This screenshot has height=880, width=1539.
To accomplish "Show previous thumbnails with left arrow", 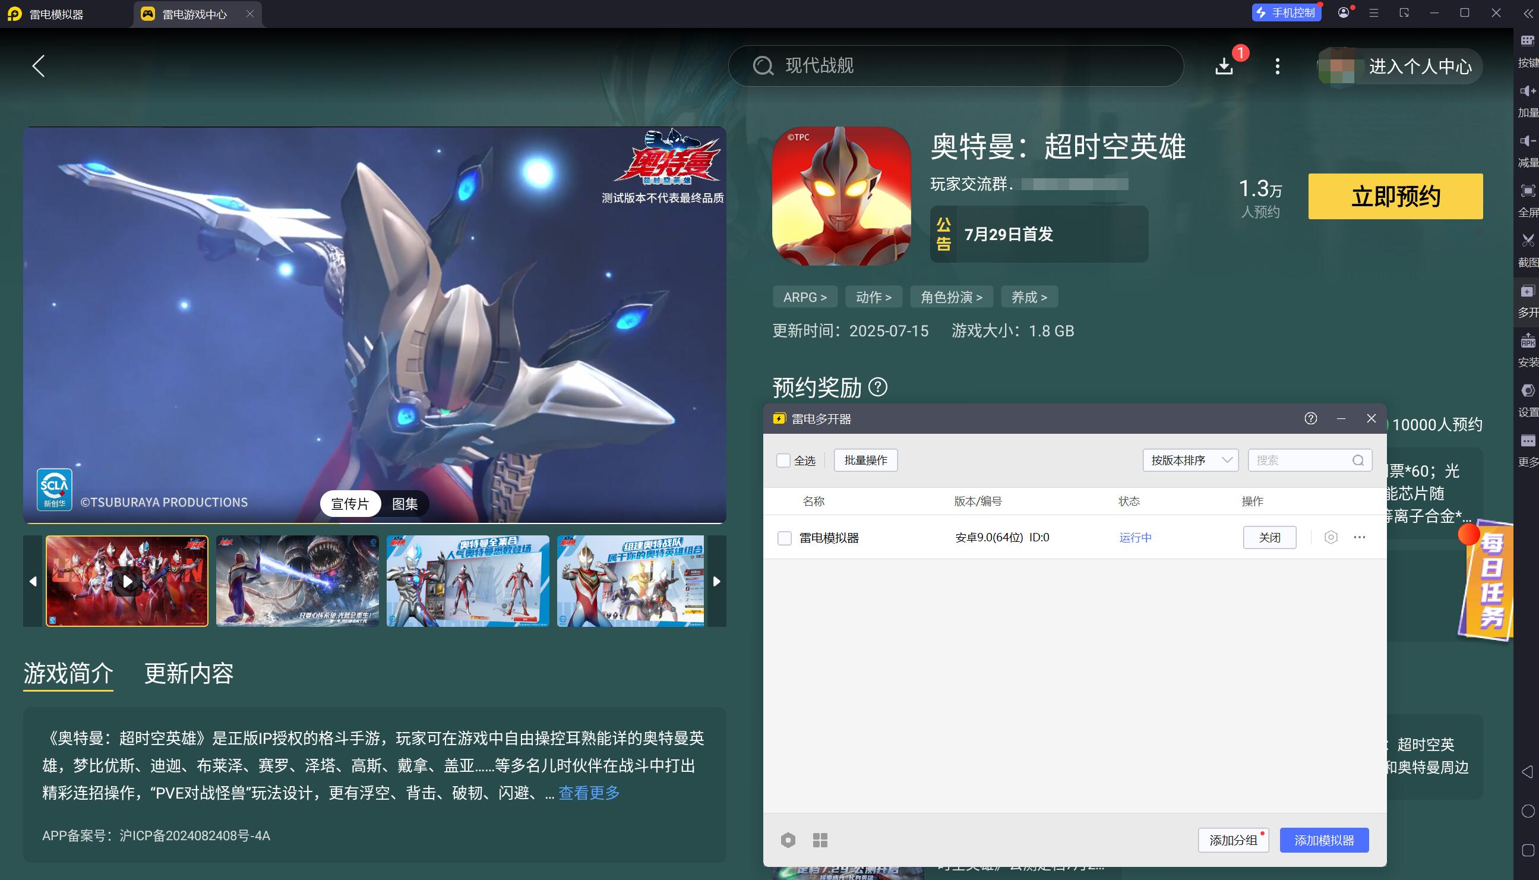I will pos(33,581).
